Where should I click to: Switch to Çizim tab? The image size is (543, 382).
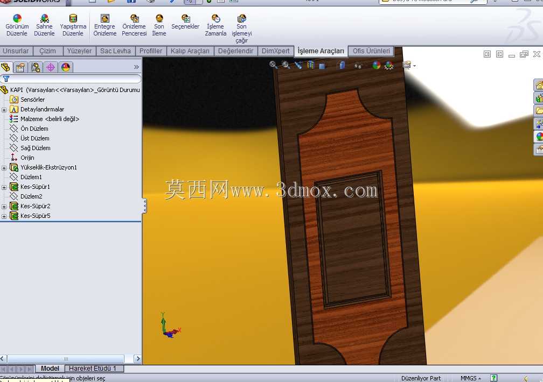(x=48, y=51)
